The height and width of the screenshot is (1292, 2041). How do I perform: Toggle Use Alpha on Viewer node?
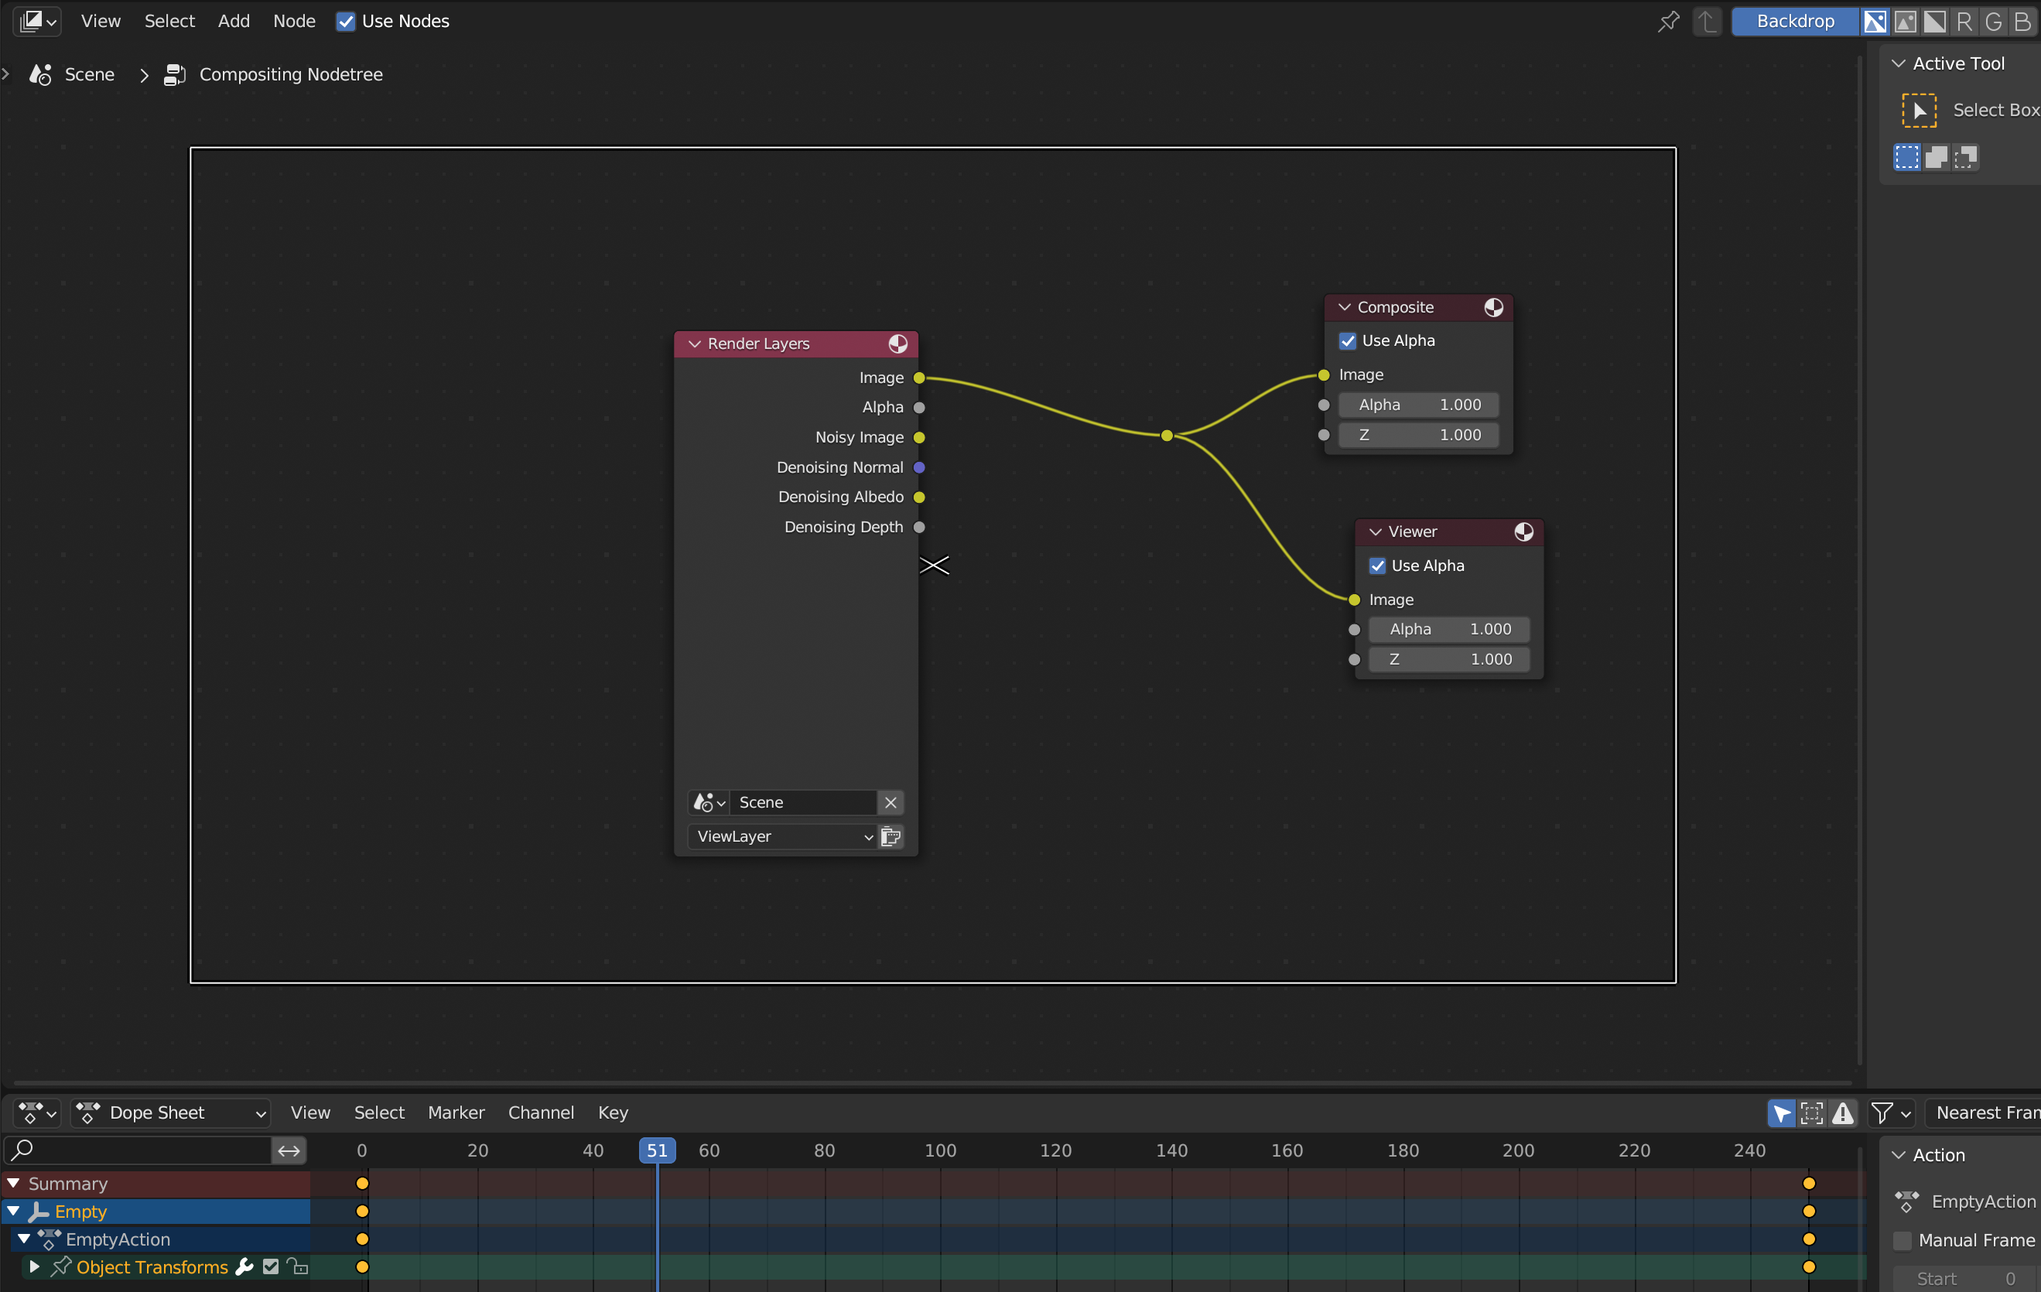tap(1377, 566)
